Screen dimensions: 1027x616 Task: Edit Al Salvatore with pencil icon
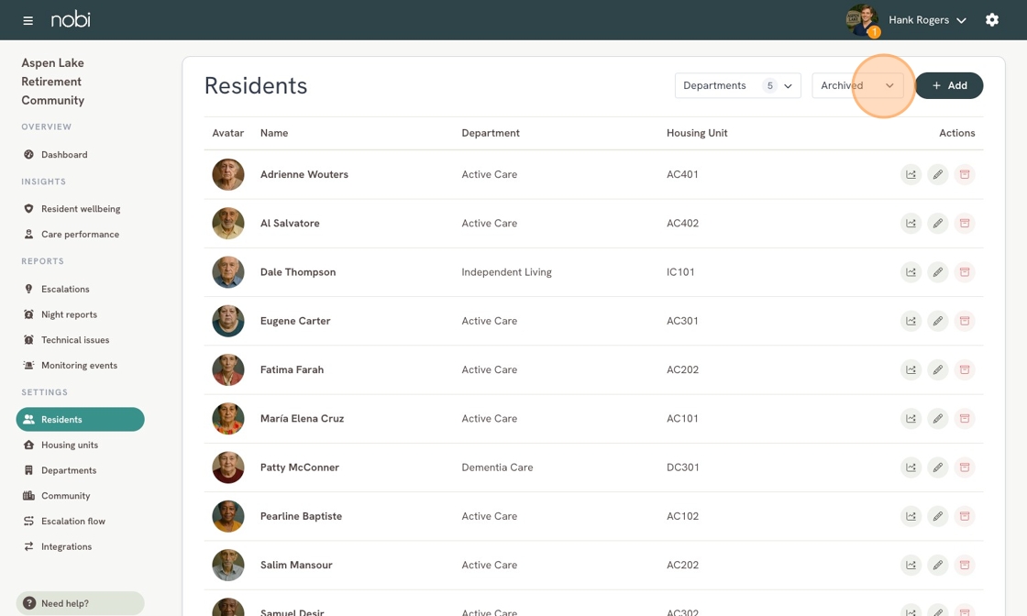click(937, 224)
